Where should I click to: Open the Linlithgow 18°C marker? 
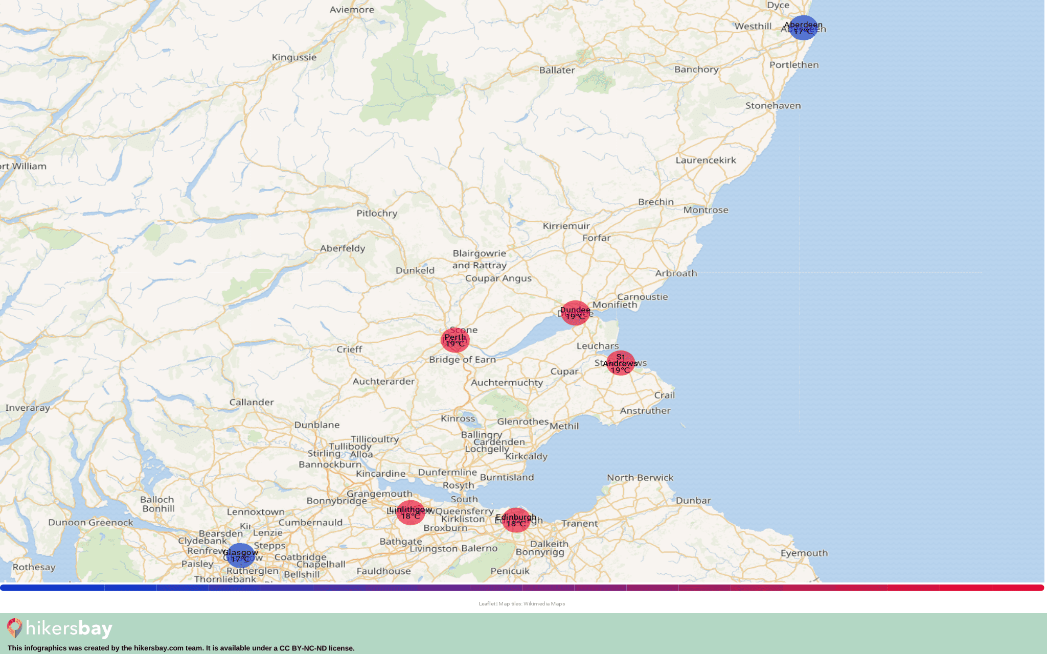pos(410,512)
